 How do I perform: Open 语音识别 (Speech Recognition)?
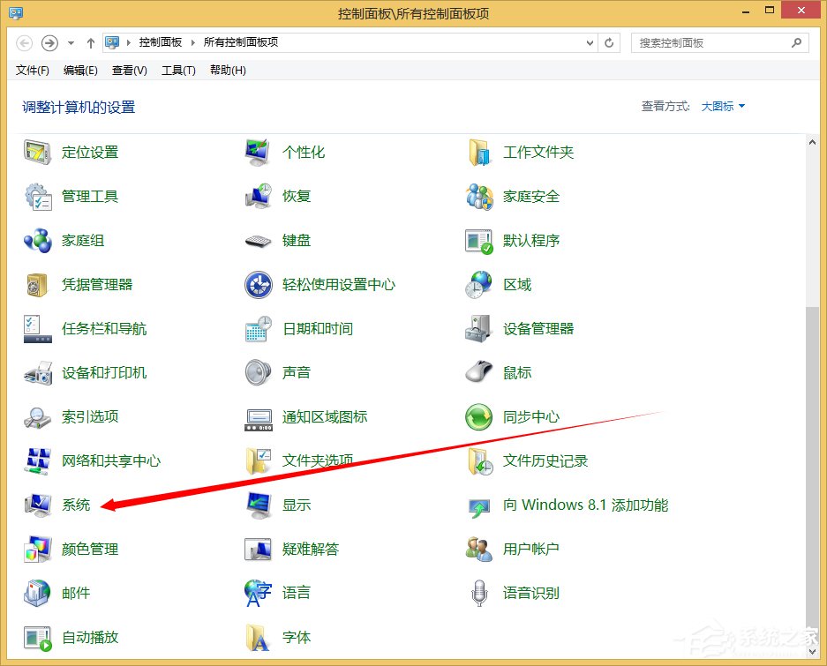point(530,593)
